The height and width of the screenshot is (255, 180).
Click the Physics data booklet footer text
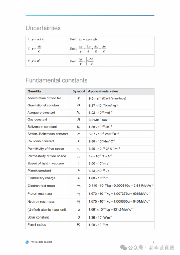[41, 242]
